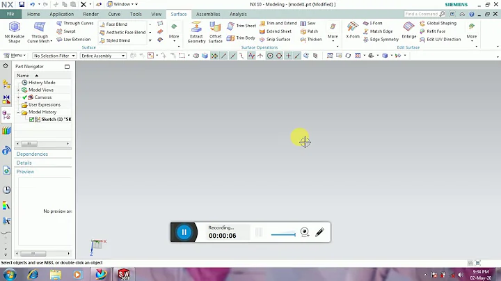The width and height of the screenshot is (501, 281).
Task: Save the part with the floppy disk icon
Action: [x=22, y=4]
